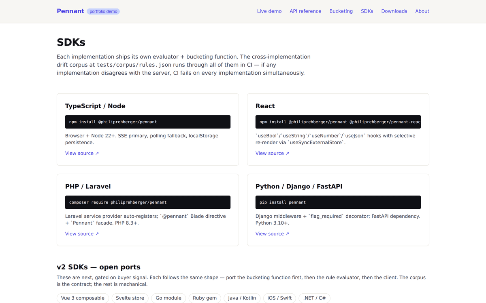Open the Downloads nav item
The width and height of the screenshot is (486, 303).
pos(394,11)
